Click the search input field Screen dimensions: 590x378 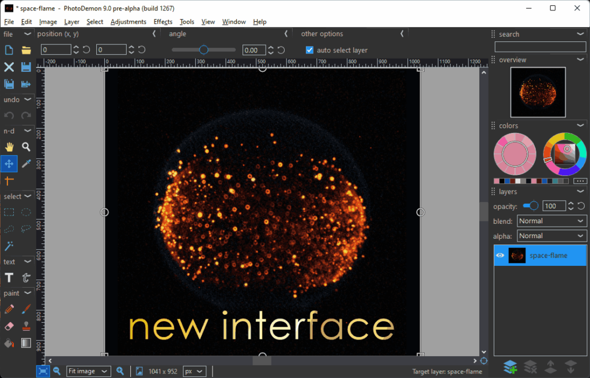pyautogui.click(x=540, y=47)
